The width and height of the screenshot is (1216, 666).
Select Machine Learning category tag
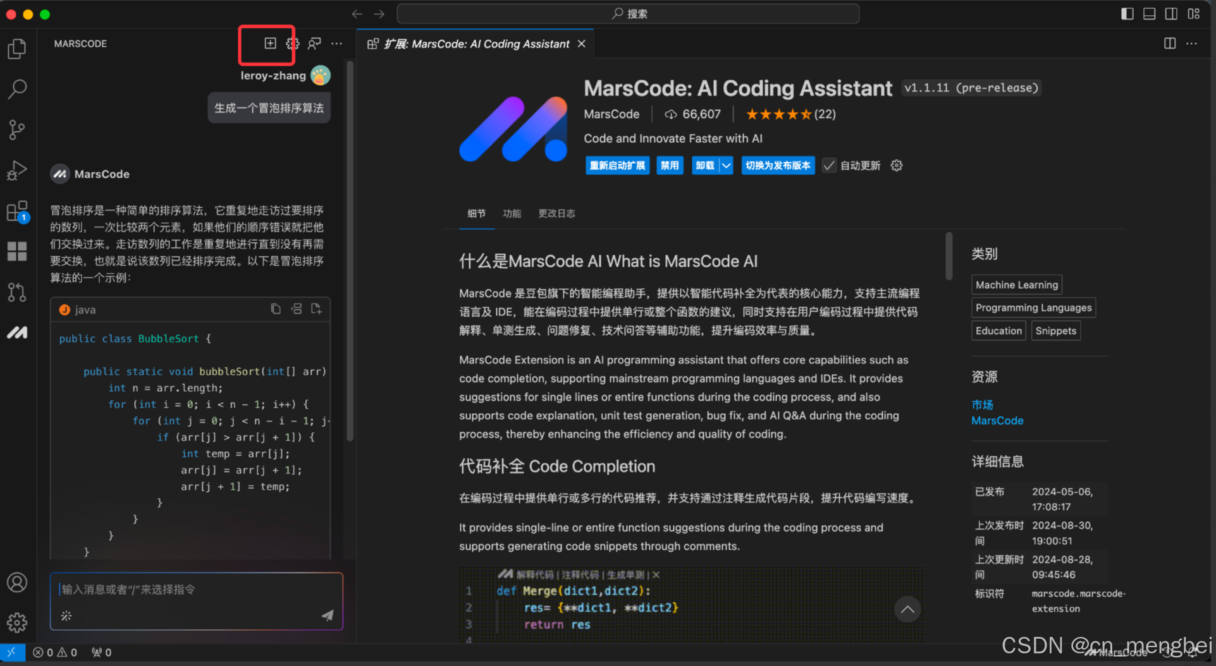click(1016, 285)
